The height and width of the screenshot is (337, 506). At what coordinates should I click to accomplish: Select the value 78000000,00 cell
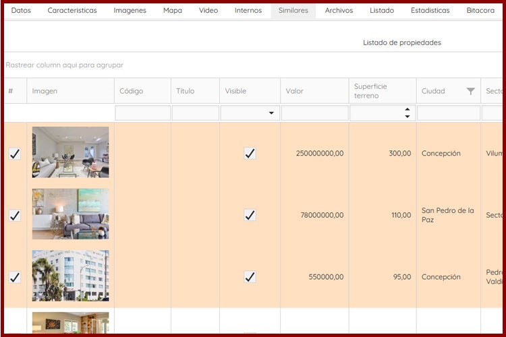tap(322, 215)
